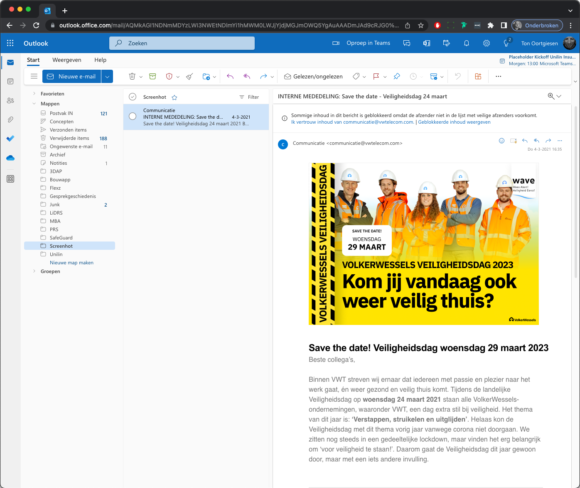Forward message from the toolbar
Viewport: 580px width, 488px height.
tap(263, 76)
